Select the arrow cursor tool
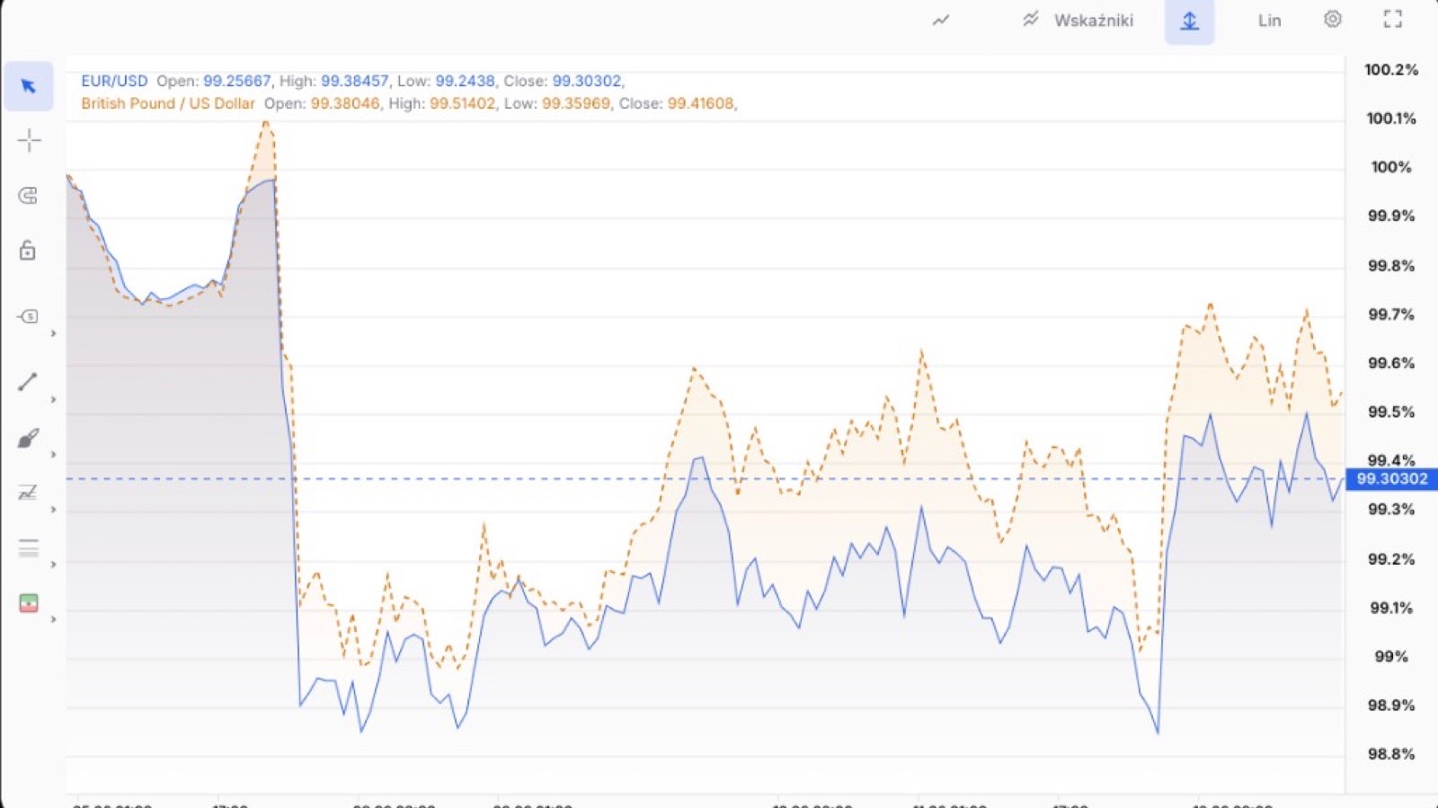The height and width of the screenshot is (808, 1438). [x=29, y=86]
